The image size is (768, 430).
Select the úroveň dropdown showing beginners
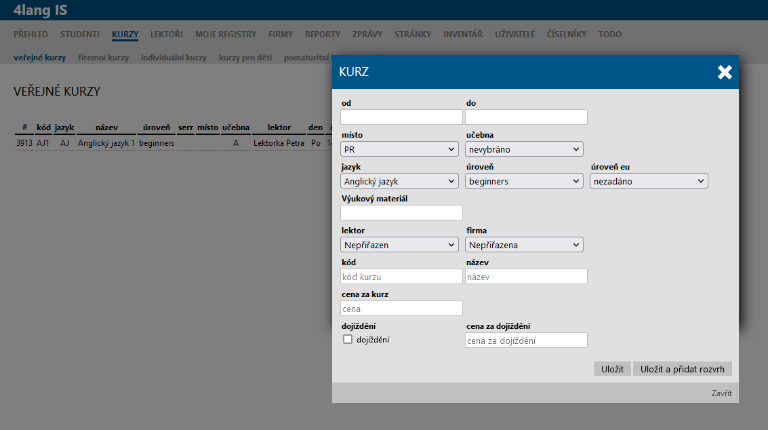pyautogui.click(x=524, y=181)
